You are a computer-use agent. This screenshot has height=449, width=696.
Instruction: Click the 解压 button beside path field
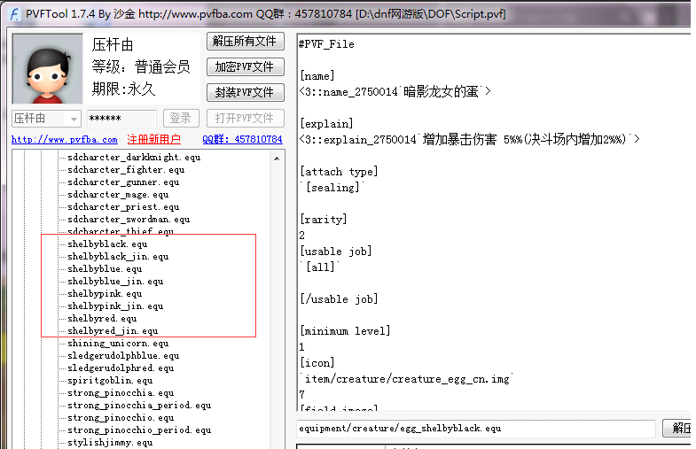click(680, 429)
